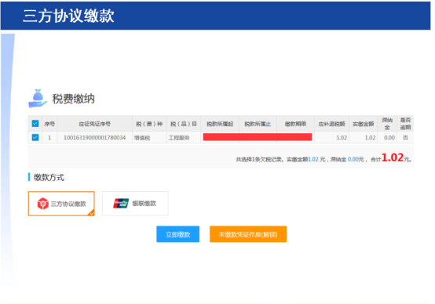Click the 税（品）目 column header

(x=184, y=124)
